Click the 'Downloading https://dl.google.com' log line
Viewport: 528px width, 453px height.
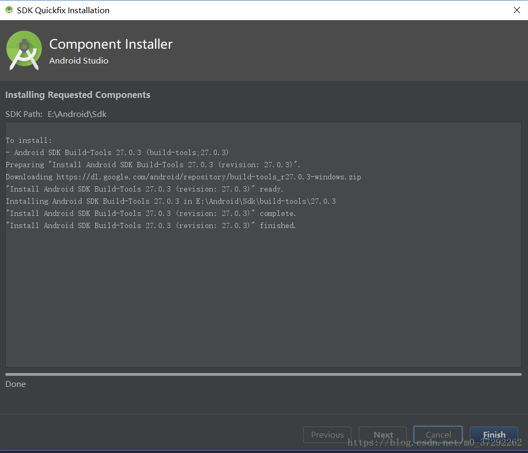(x=183, y=177)
